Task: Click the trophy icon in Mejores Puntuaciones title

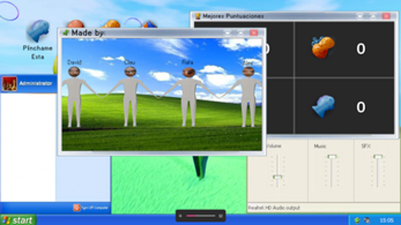Action: 198,16
